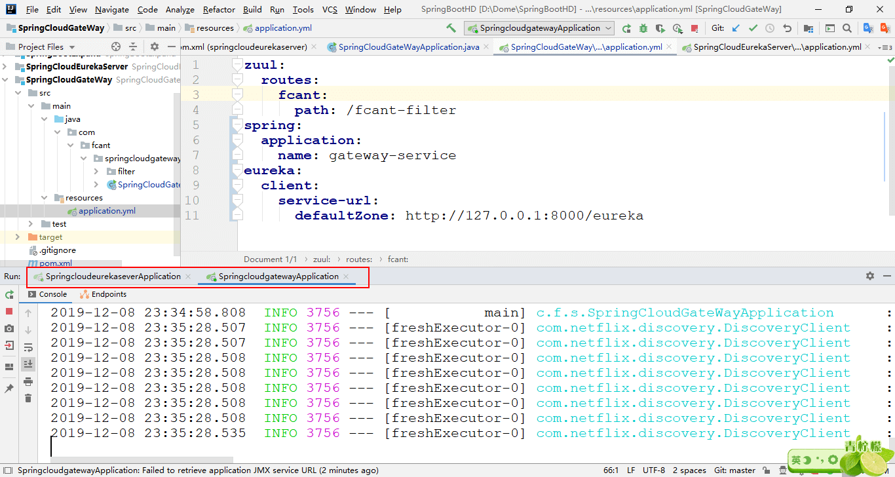The width and height of the screenshot is (895, 477).
Task: Expand the target folder node
Action: point(18,237)
